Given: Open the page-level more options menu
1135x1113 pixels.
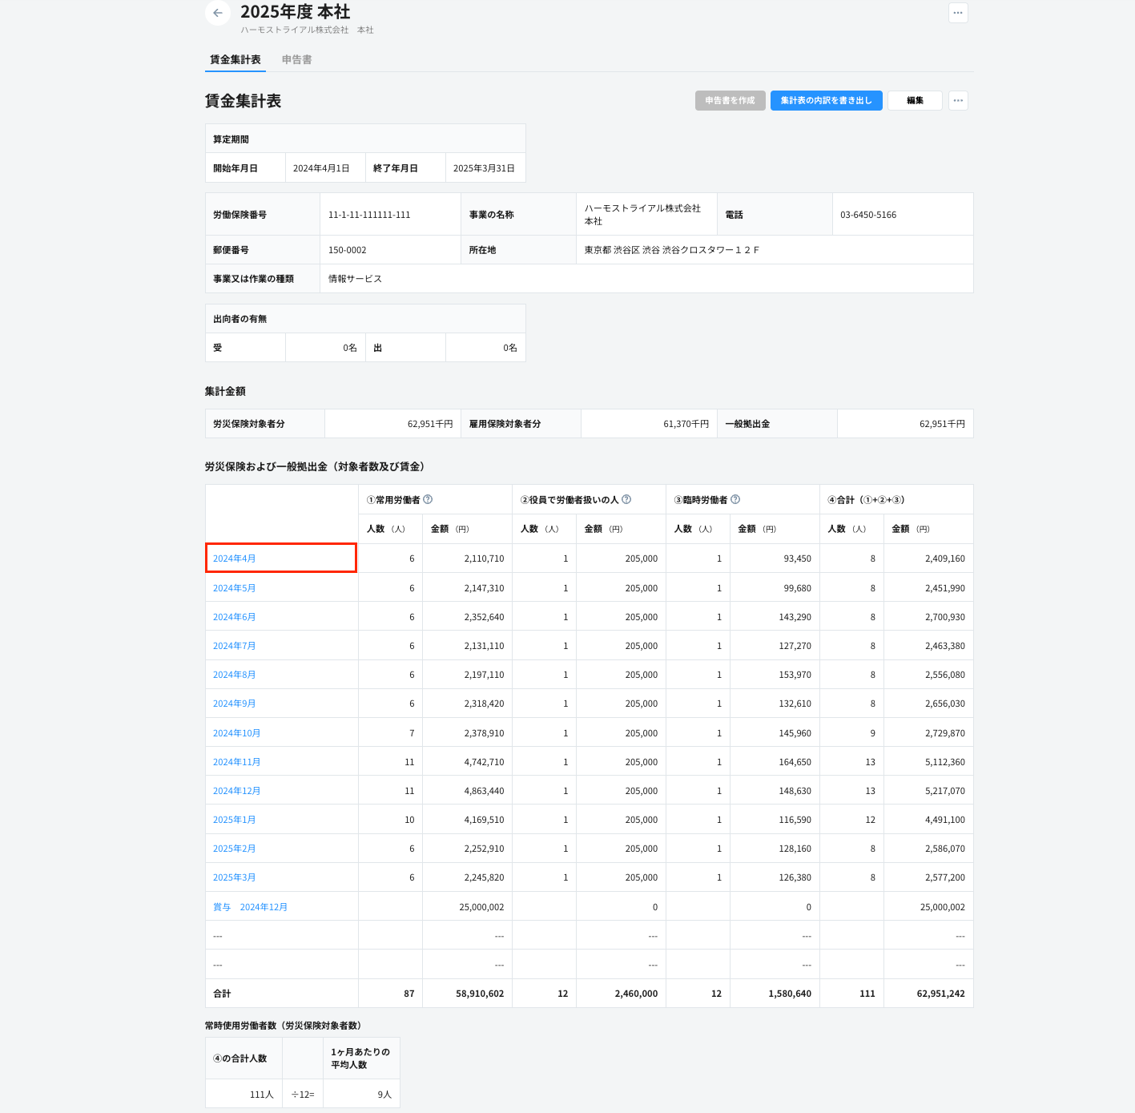Looking at the screenshot, I should tap(958, 13).
